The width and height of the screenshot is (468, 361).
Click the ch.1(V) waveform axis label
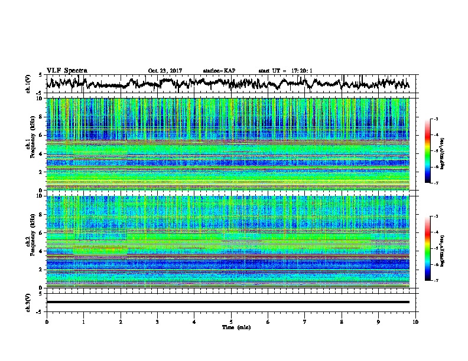pyautogui.click(x=28, y=84)
